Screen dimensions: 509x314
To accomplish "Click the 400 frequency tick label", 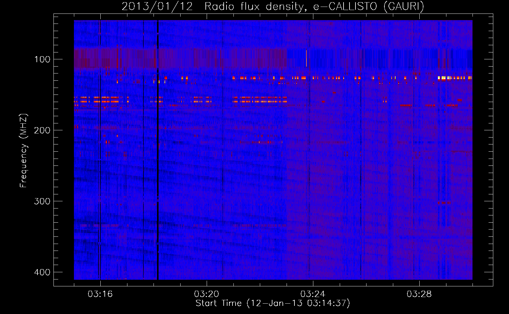I will click(x=42, y=272).
